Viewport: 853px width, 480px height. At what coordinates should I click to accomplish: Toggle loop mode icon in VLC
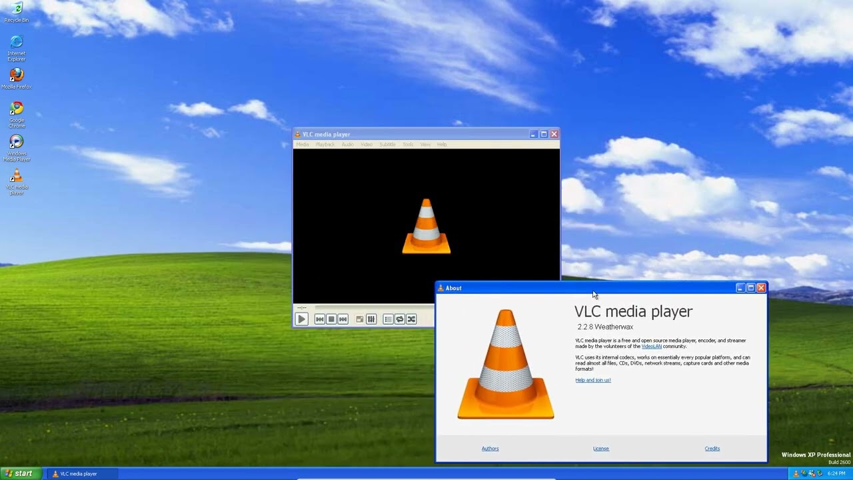pyautogui.click(x=400, y=319)
